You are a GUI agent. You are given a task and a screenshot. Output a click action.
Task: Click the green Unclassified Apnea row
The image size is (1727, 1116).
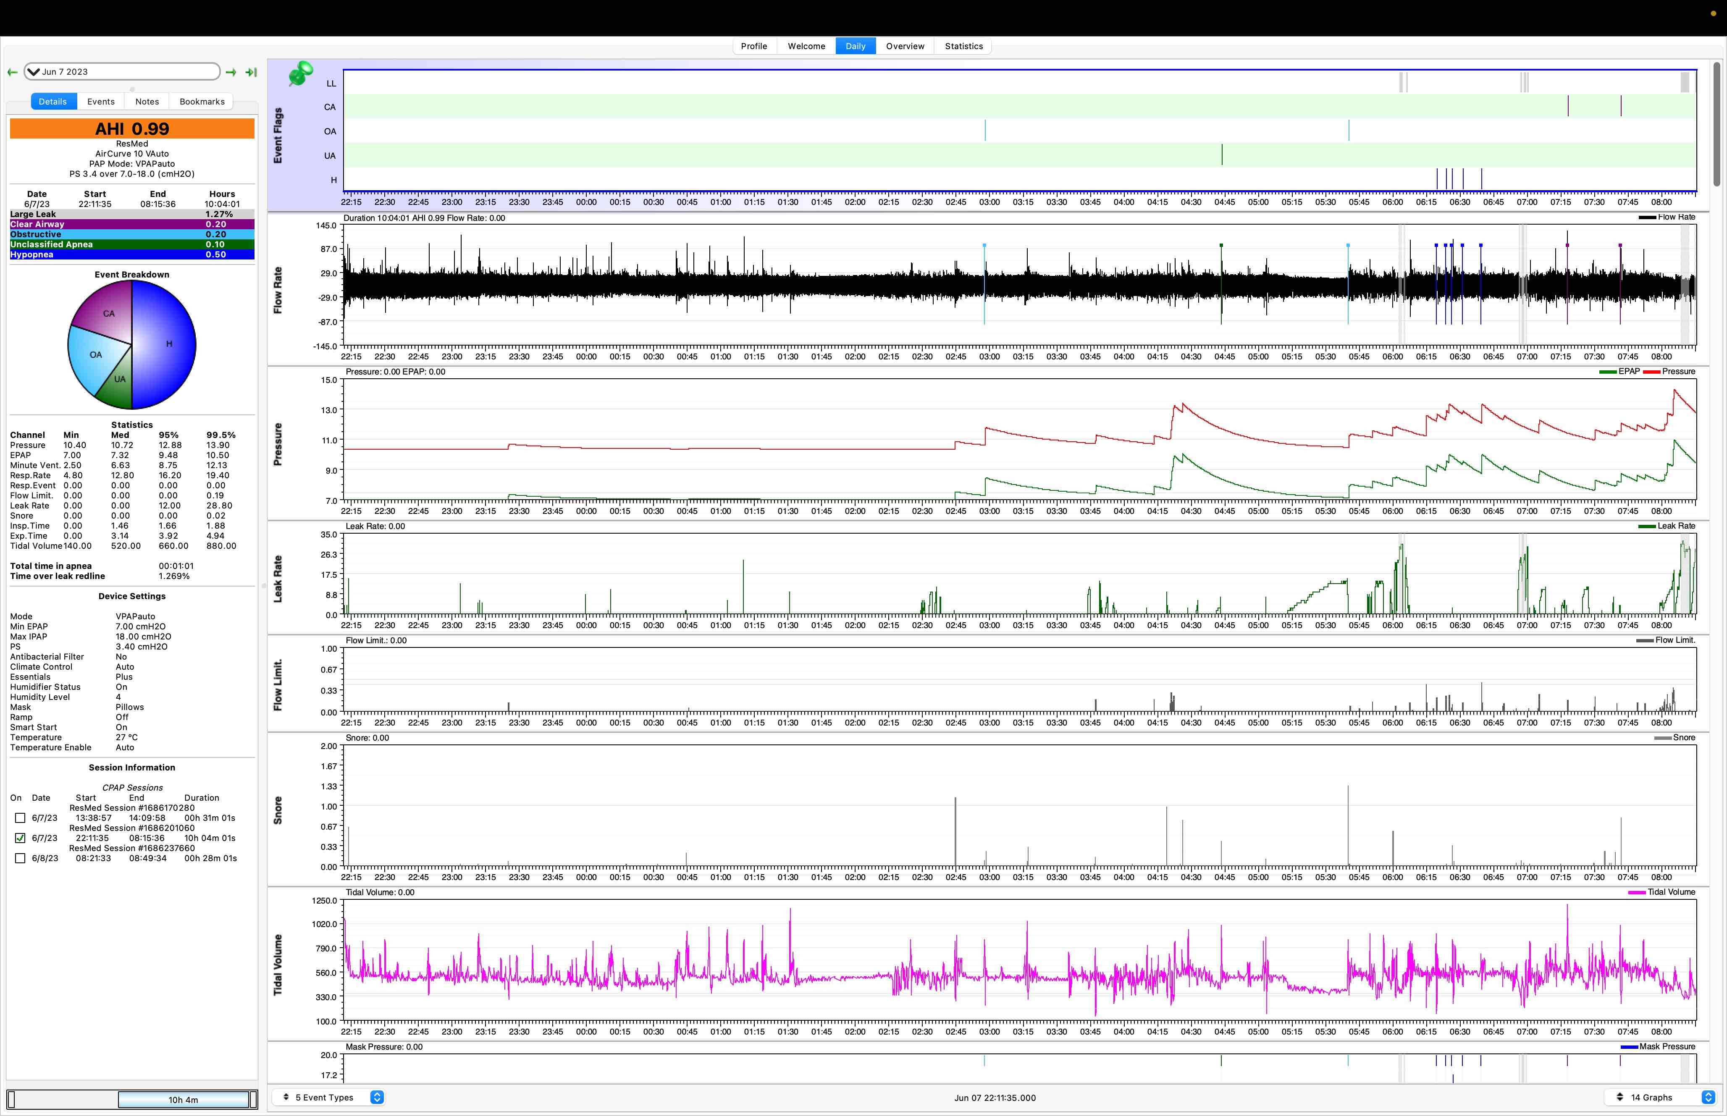pos(132,245)
